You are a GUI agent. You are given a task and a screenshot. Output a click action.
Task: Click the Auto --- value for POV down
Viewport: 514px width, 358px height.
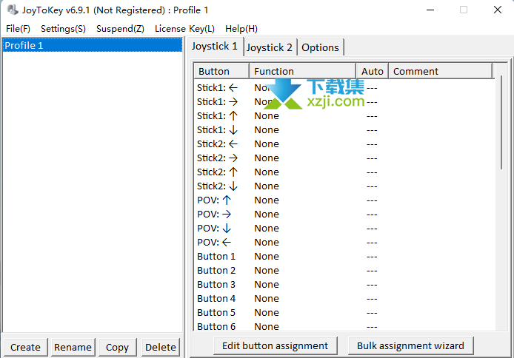tap(372, 229)
